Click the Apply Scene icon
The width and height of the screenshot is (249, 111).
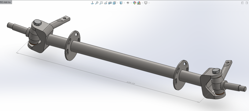point(139,3)
